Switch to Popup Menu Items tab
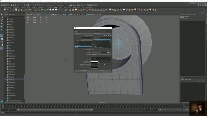The image size is (207, 116). [x=102, y=32]
